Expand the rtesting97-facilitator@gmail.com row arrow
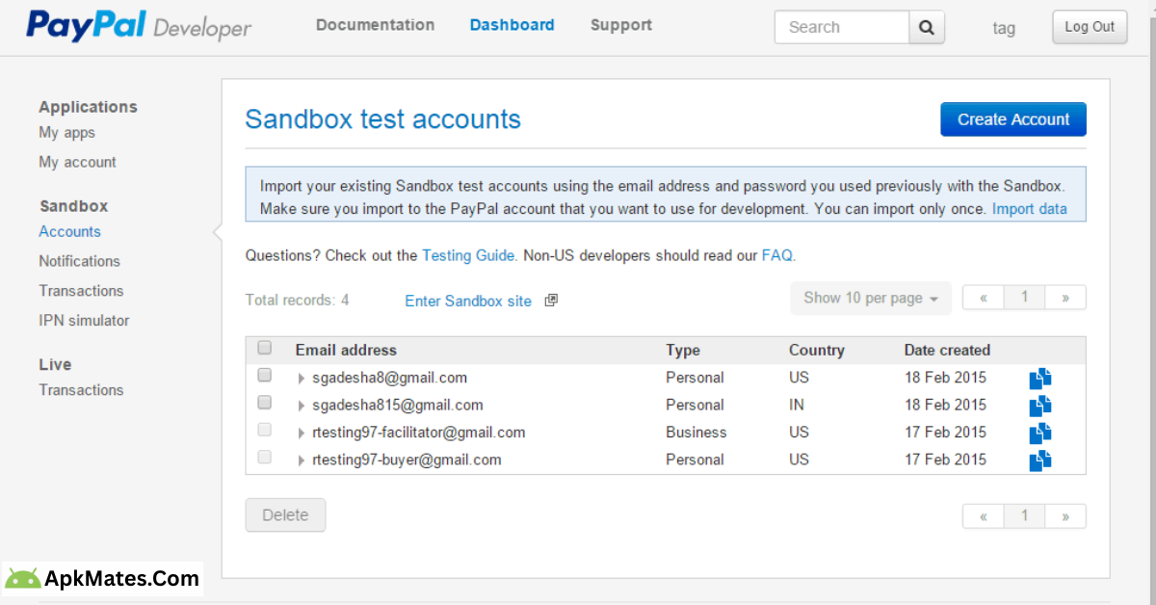Screen dimensions: 1156x605 point(302,434)
